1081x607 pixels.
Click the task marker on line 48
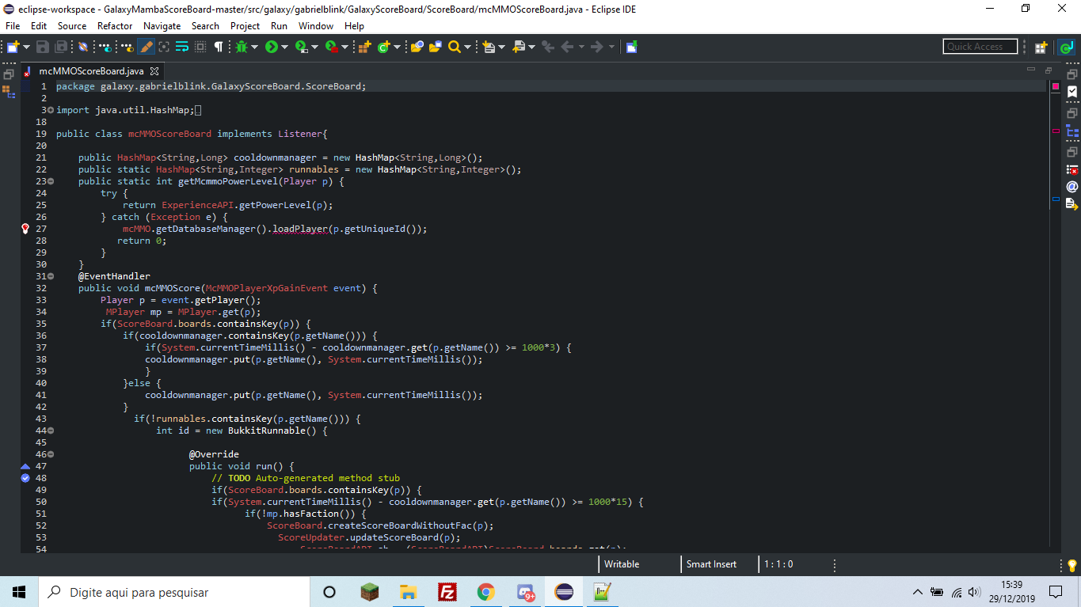(x=25, y=478)
